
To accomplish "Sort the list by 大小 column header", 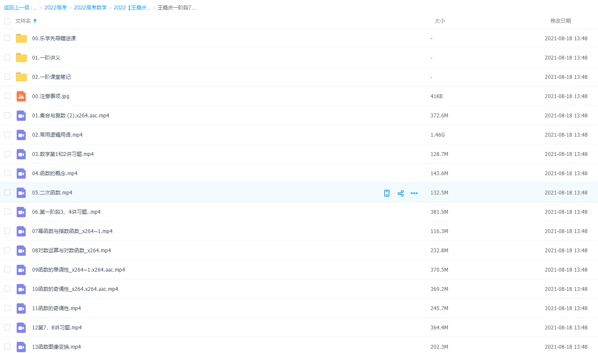I will tap(440, 21).
